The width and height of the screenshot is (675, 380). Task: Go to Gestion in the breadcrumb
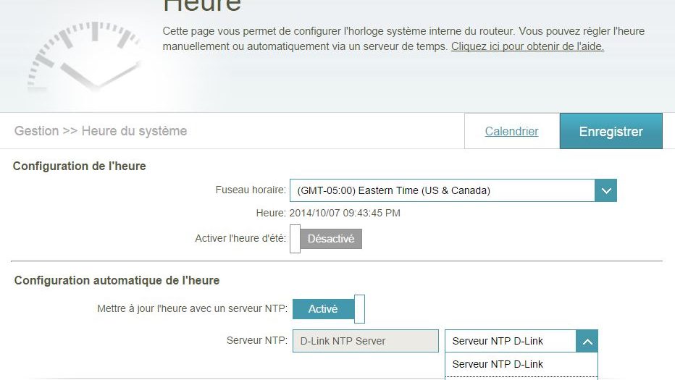[x=36, y=131]
